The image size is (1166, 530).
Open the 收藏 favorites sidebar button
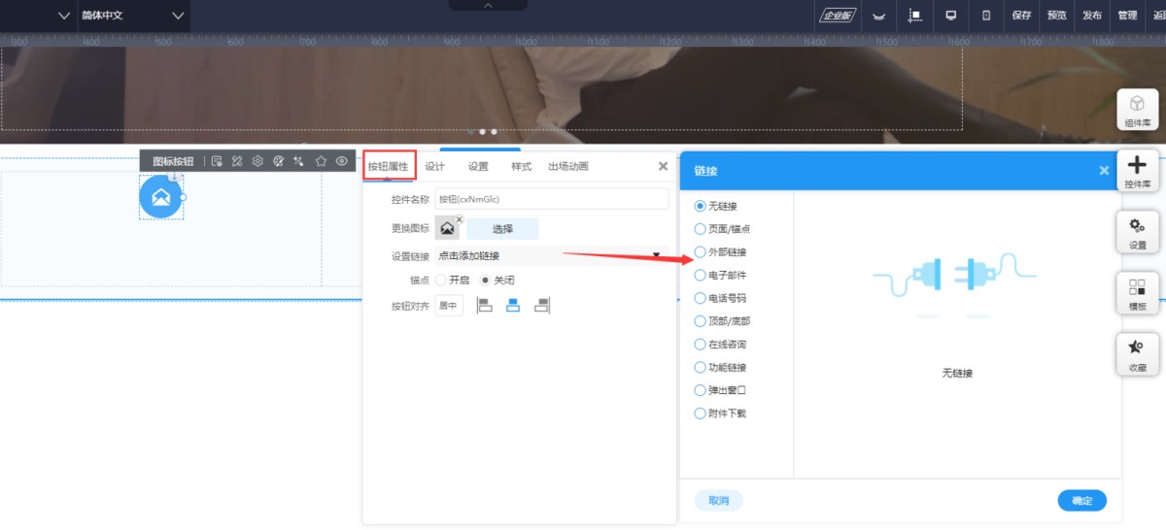1137,353
